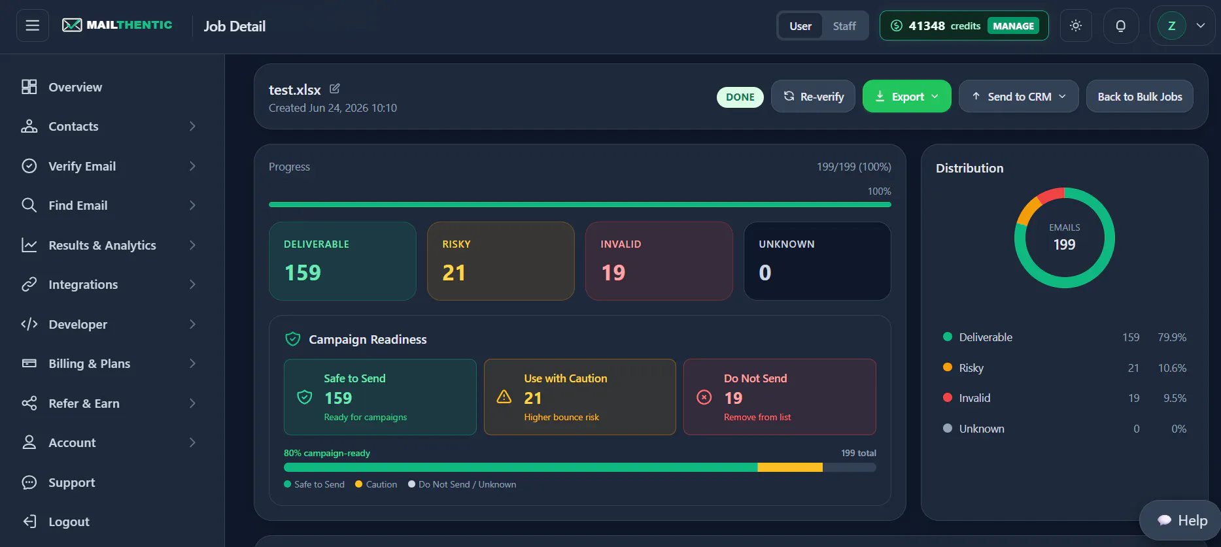Click the Use with Caution warning icon

(504, 397)
